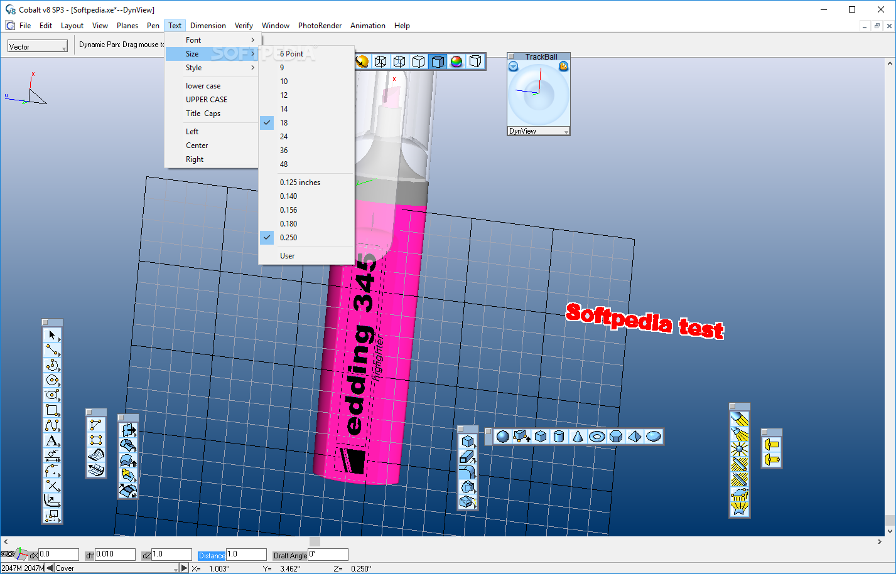Image resolution: width=896 pixels, height=574 pixels.
Task: Align text Right
Action: [212, 159]
